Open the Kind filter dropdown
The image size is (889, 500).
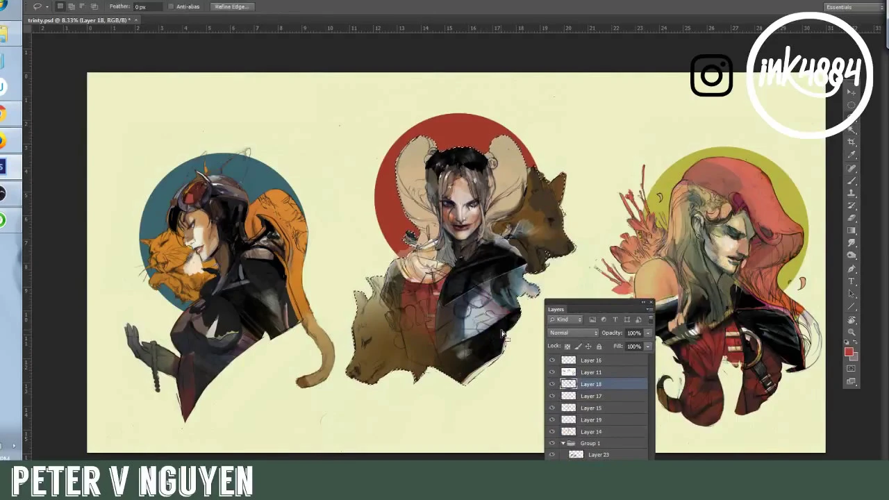tap(565, 319)
